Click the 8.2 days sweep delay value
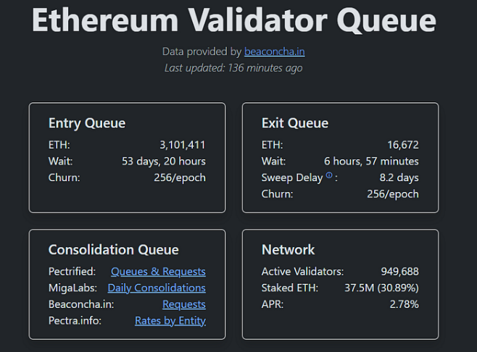Image resolution: width=477 pixels, height=352 pixels. (399, 178)
